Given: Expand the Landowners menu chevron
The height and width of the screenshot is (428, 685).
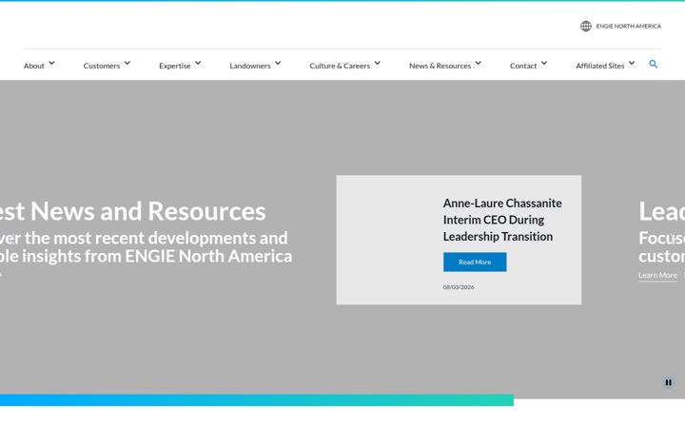Looking at the screenshot, I should [x=278, y=64].
